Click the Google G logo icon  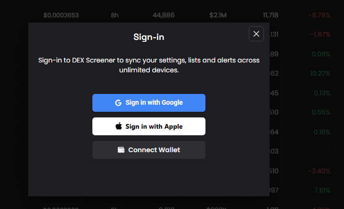tap(118, 103)
